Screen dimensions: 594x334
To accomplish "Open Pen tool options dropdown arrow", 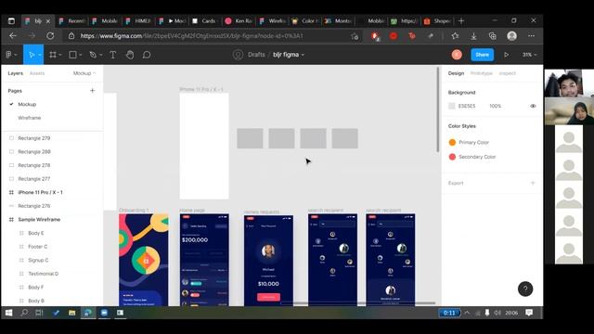I will [x=101, y=55].
